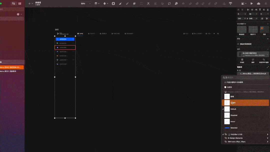Click the scissors tool in the toolbar
The image size is (270, 152).
coord(148,4)
